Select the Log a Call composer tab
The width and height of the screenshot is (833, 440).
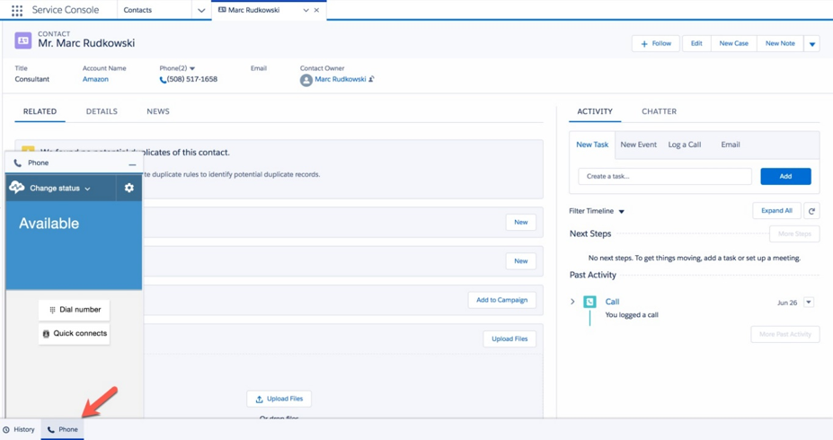pyautogui.click(x=685, y=145)
